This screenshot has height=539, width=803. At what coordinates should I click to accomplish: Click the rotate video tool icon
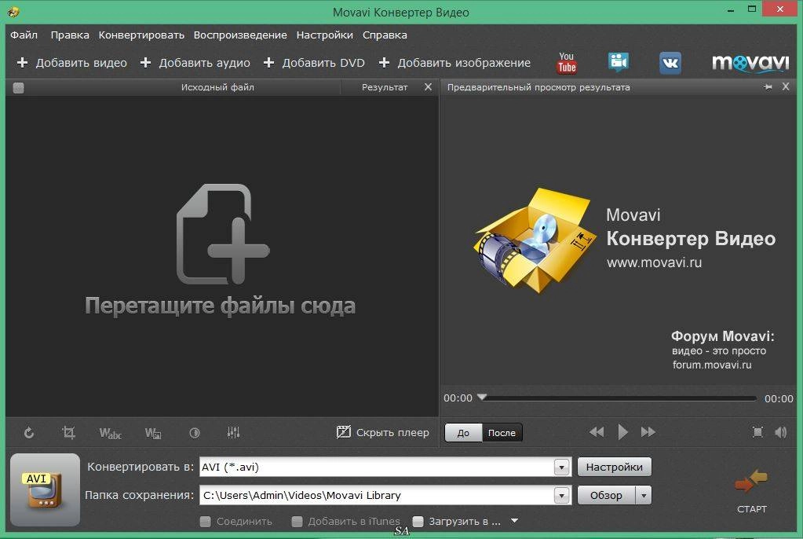pyautogui.click(x=29, y=433)
